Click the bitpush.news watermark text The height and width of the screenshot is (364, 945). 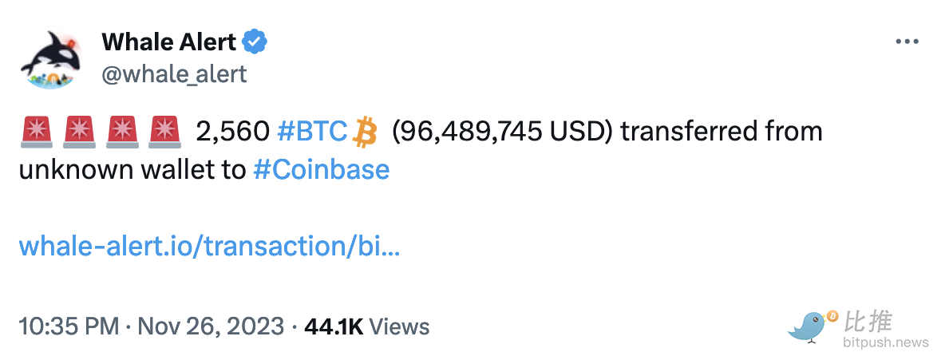pos(885,342)
